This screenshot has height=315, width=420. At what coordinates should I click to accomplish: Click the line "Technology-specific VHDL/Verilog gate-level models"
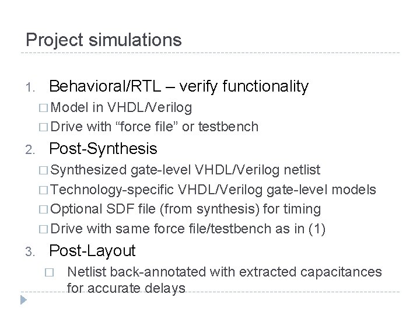tap(218, 190)
